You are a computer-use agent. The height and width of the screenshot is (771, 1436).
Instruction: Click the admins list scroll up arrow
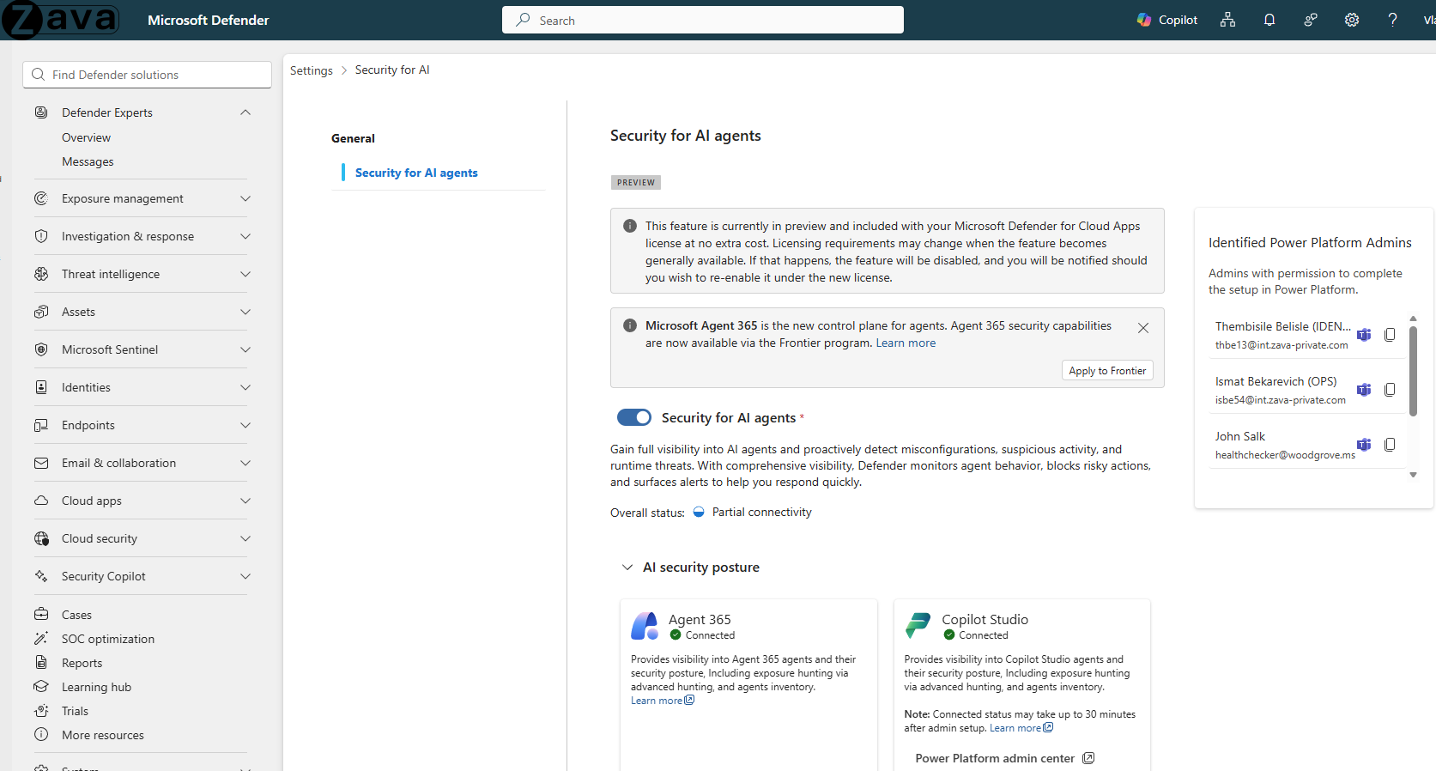coord(1413,319)
